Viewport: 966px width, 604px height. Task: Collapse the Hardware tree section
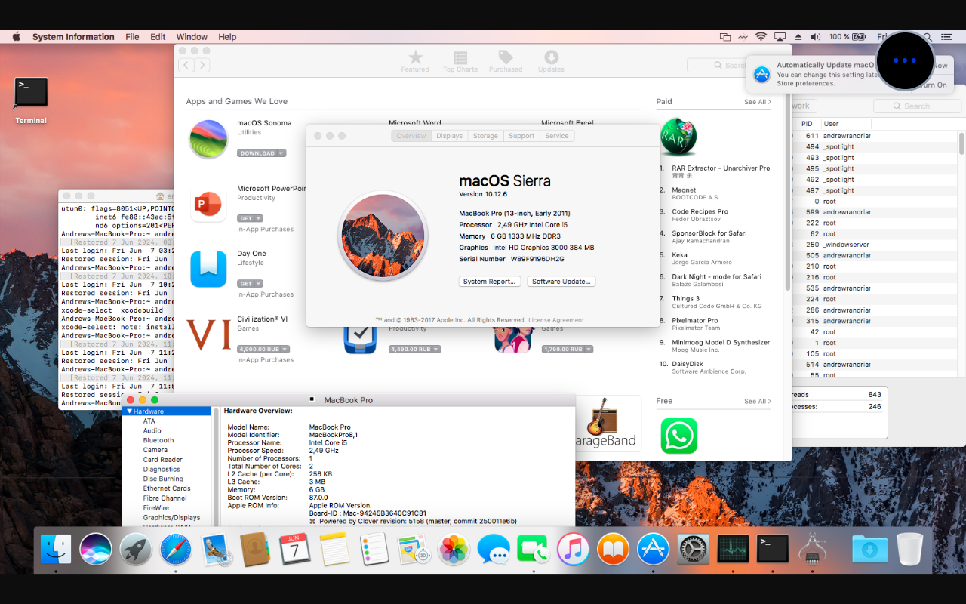(130, 411)
